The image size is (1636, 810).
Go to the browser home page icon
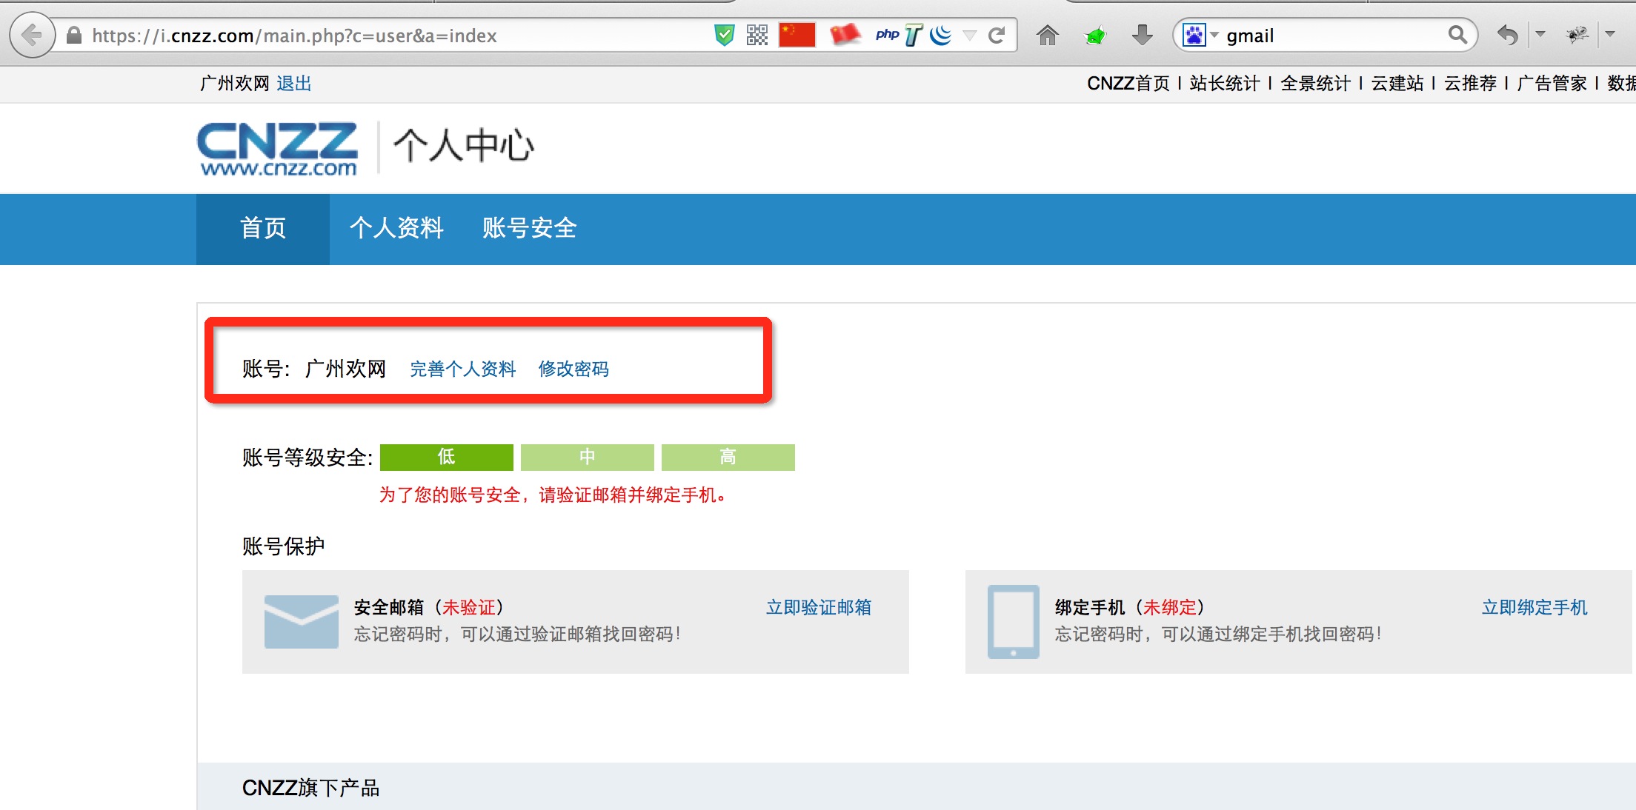click(x=1047, y=35)
